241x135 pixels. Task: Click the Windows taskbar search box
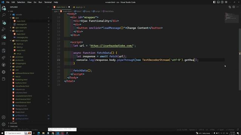18,133
